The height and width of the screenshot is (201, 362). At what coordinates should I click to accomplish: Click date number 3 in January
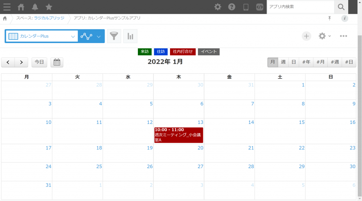tap(50, 104)
